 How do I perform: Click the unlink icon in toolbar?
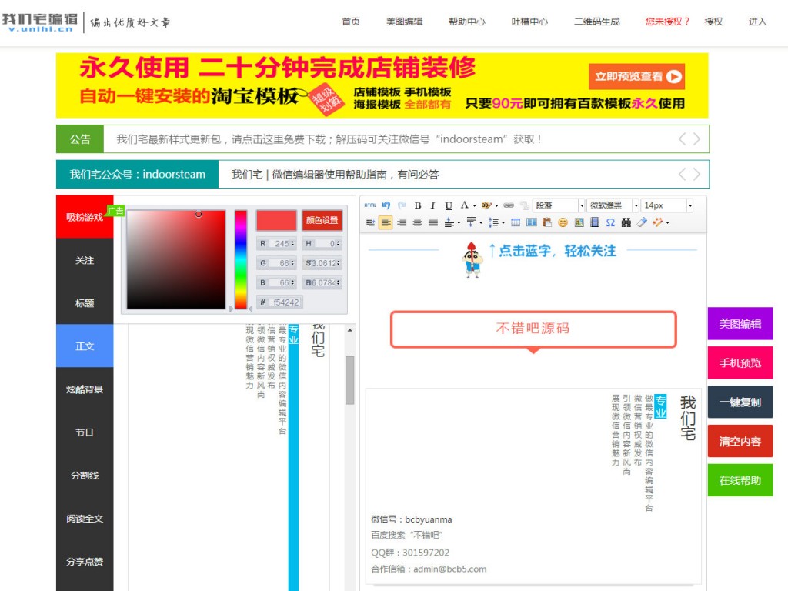524,205
